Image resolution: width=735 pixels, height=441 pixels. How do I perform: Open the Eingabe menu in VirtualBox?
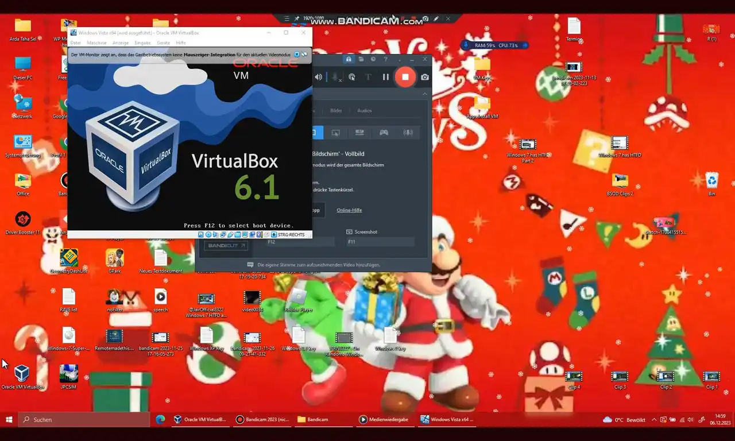(142, 43)
